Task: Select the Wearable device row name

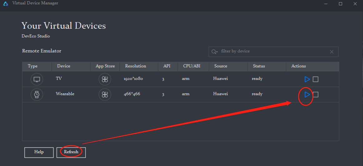Action: (x=65, y=94)
